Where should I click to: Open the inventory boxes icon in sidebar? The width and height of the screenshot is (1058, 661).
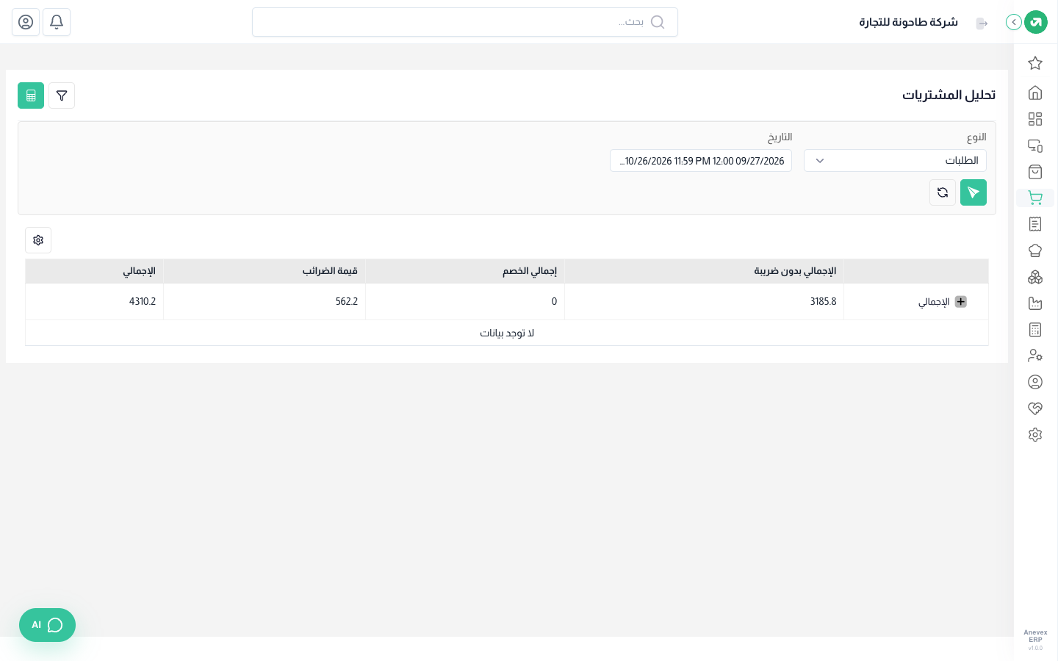[1035, 277]
